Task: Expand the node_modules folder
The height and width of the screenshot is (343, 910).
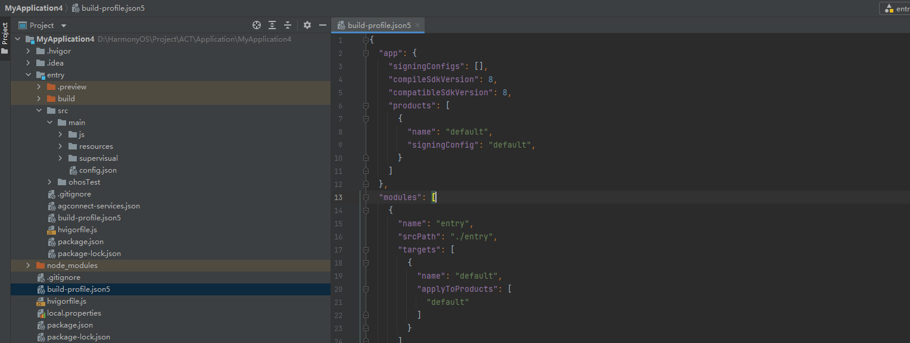Action: [28, 266]
